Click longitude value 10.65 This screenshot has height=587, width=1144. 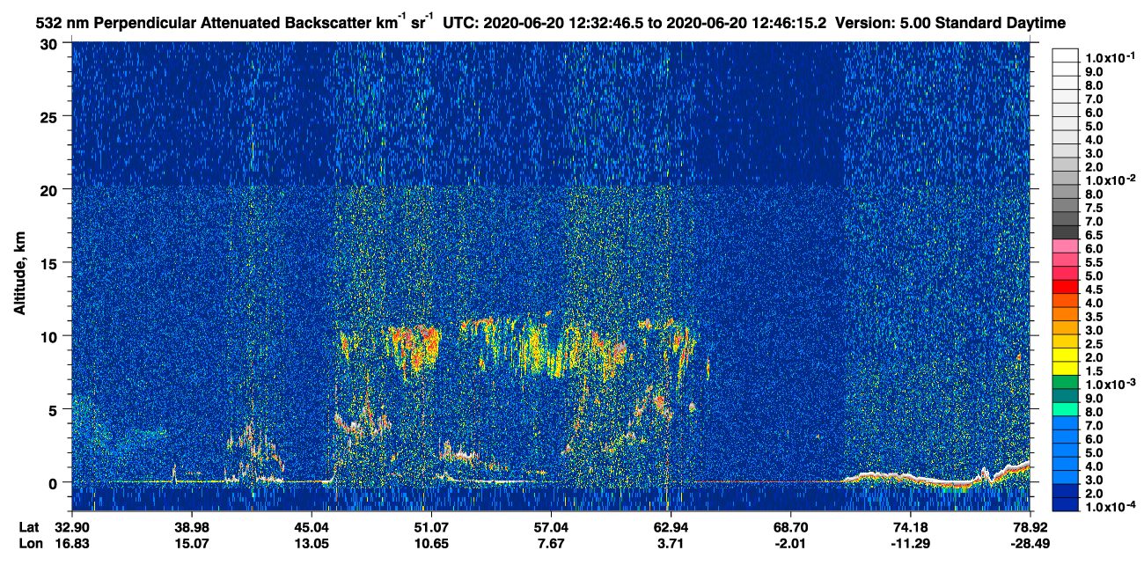pyautogui.click(x=431, y=543)
